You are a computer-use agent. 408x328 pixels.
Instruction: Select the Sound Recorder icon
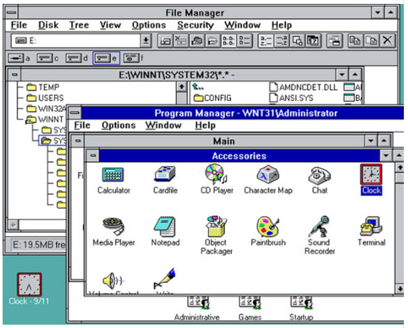319,226
